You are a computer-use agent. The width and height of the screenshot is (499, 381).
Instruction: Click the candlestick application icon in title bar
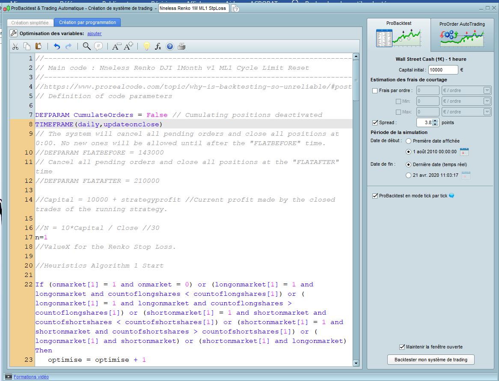click(6, 8)
